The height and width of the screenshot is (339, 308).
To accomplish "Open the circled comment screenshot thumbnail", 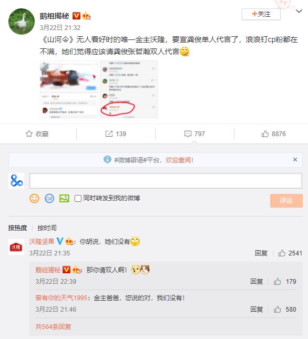I will click(x=129, y=89).
